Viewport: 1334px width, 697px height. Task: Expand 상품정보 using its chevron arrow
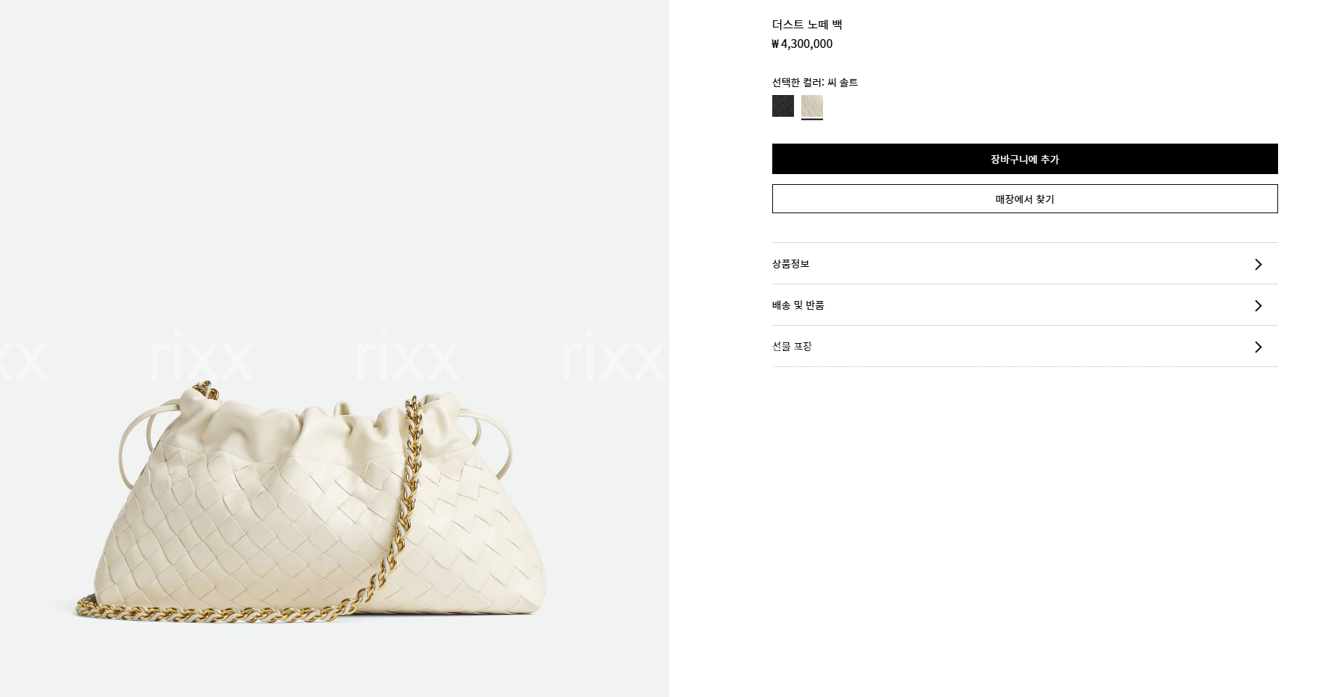click(x=1259, y=264)
